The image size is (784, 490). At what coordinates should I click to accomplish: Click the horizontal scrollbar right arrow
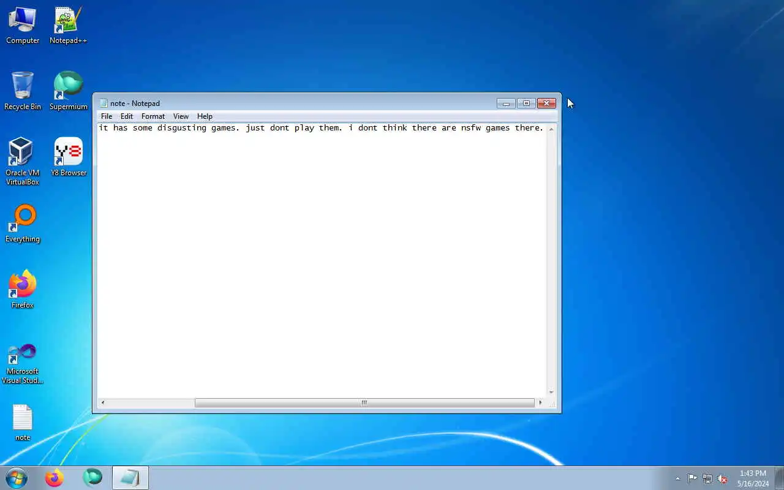click(x=540, y=402)
